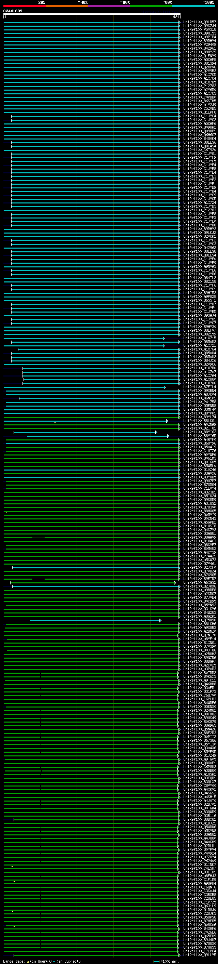This screenshot has height=964, width=218.
Task: Open the UniRef100_Q9LLY5 hit at the bottom
Action: pyautogui.click(x=199, y=955)
